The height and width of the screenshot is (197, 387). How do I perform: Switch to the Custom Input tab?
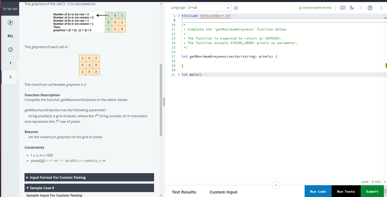pyautogui.click(x=223, y=192)
